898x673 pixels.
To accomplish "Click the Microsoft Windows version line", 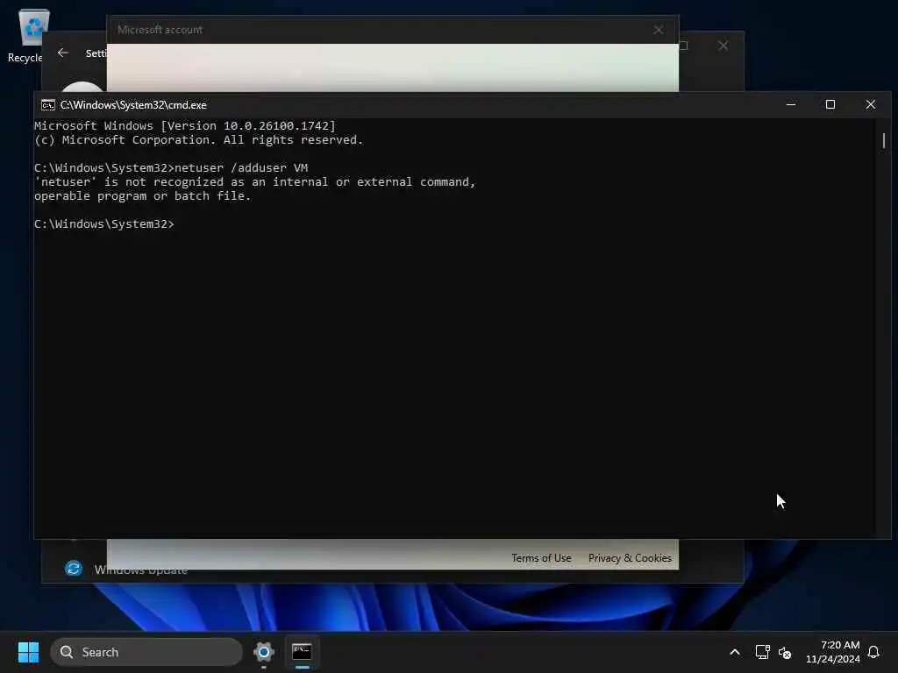I will coord(185,126).
